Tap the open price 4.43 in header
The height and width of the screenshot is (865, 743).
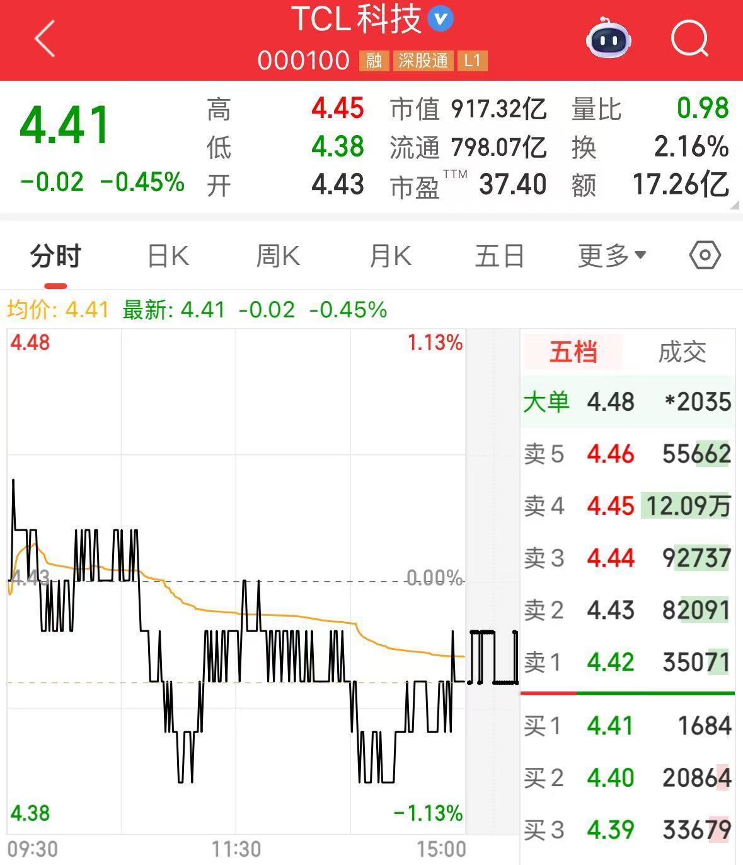pos(338,185)
